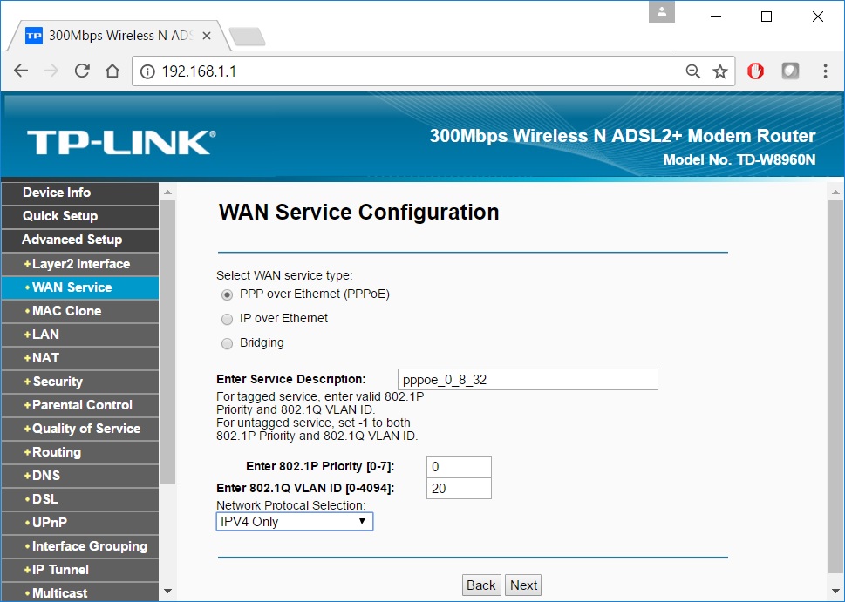Image resolution: width=845 pixels, height=602 pixels.
Task: View site information icon in address bar
Action: point(147,71)
